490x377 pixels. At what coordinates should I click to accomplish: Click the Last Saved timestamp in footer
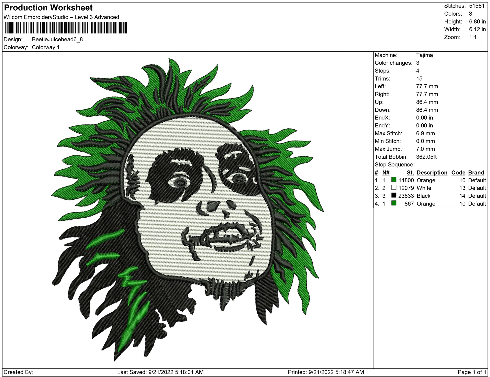pyautogui.click(x=160, y=372)
